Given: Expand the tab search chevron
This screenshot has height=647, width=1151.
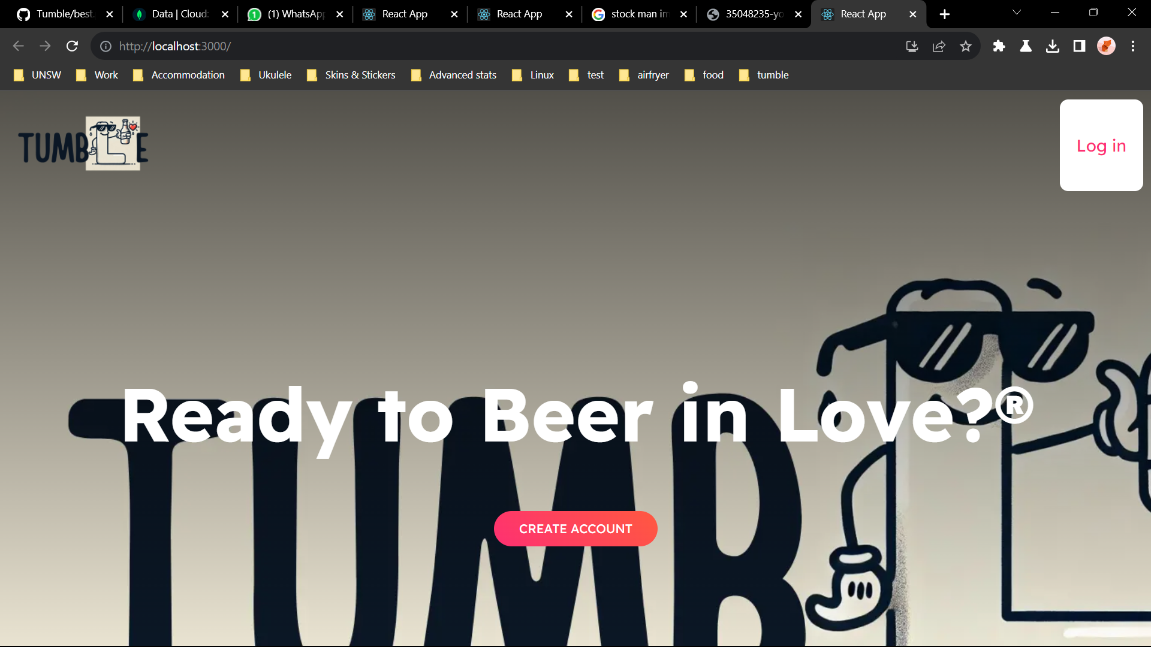Looking at the screenshot, I should (1017, 13).
